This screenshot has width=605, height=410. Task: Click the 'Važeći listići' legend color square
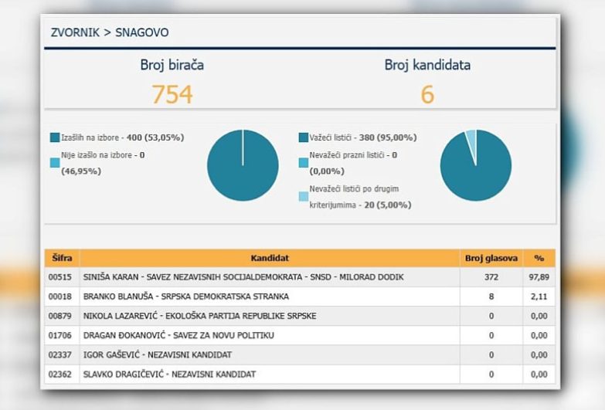click(304, 137)
